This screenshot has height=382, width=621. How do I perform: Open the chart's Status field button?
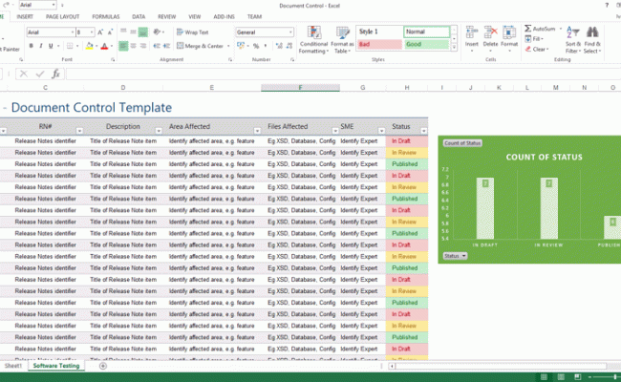pos(455,256)
